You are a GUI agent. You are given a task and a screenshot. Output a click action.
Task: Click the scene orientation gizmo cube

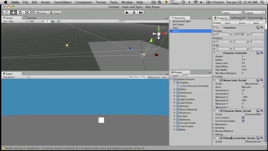159,34
